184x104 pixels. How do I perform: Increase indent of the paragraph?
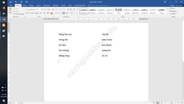click(71, 9)
